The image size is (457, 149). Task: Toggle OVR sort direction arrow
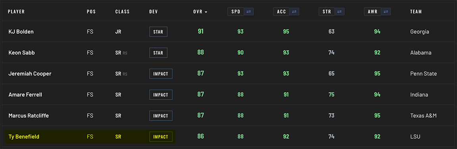point(206,12)
